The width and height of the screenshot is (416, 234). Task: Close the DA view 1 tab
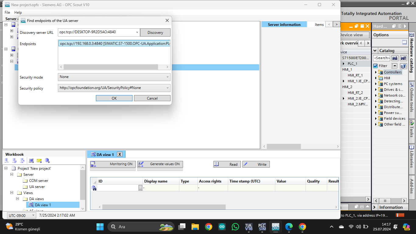(120, 154)
